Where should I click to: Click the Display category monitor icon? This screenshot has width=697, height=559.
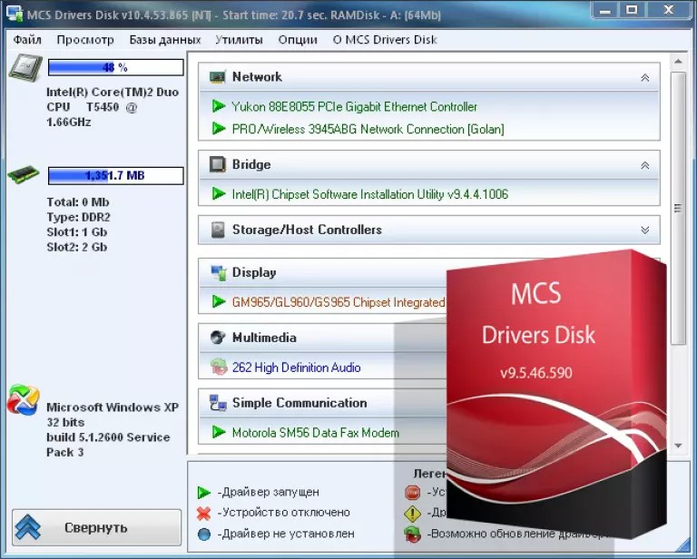coord(218,272)
